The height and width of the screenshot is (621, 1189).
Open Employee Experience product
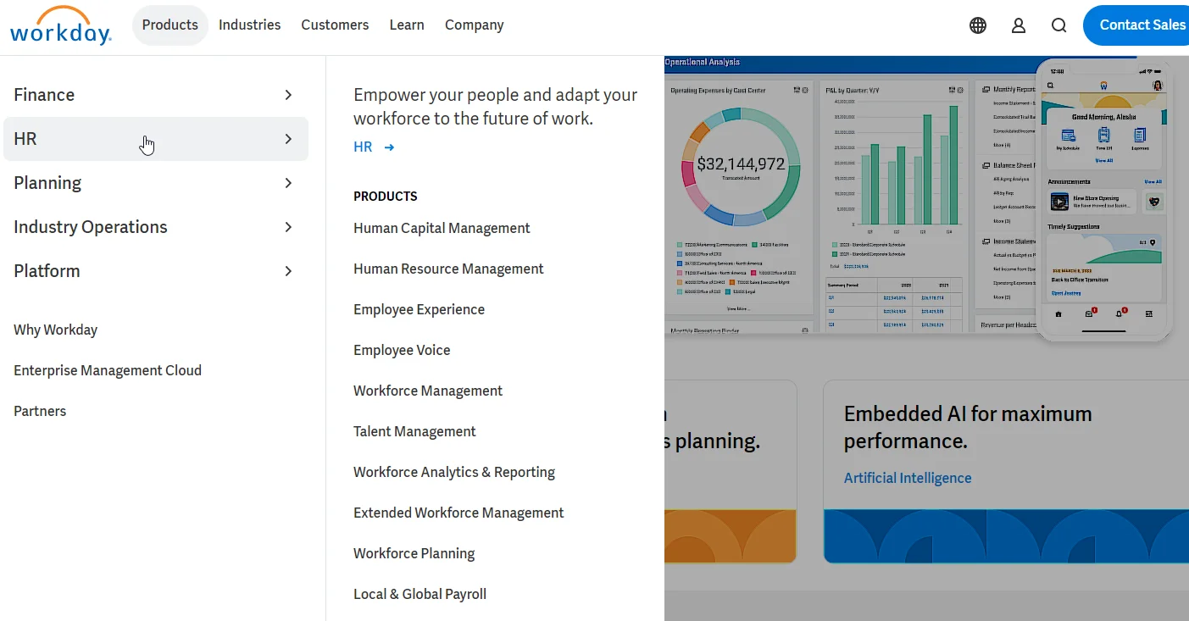point(419,309)
